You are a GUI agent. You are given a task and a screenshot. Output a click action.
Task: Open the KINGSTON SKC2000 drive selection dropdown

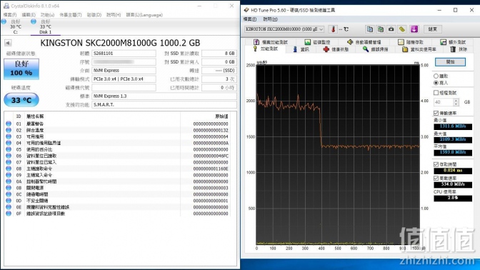284,29
